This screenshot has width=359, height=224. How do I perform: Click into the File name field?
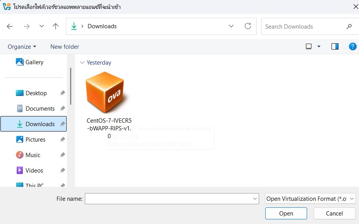168,199
